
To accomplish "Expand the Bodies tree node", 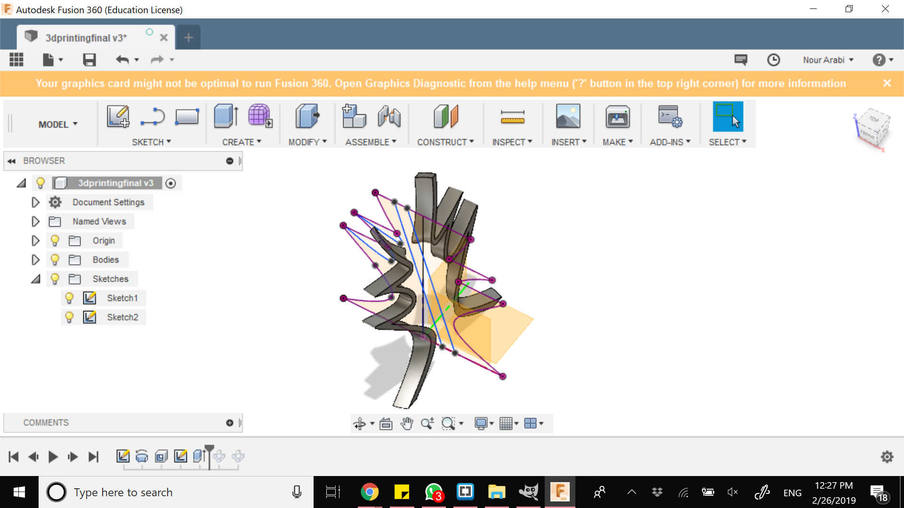I will [35, 260].
